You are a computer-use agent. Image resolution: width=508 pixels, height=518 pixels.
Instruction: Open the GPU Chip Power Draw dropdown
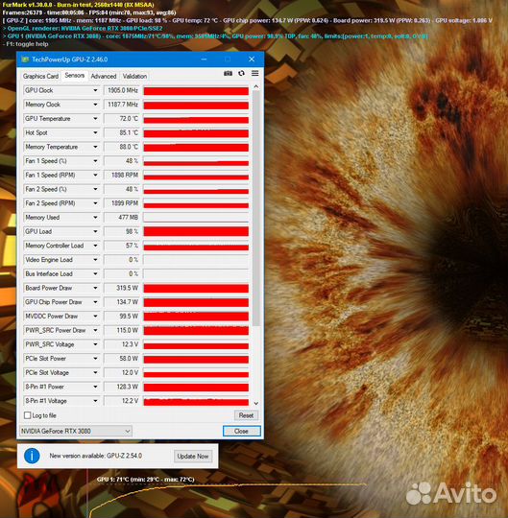(x=95, y=302)
